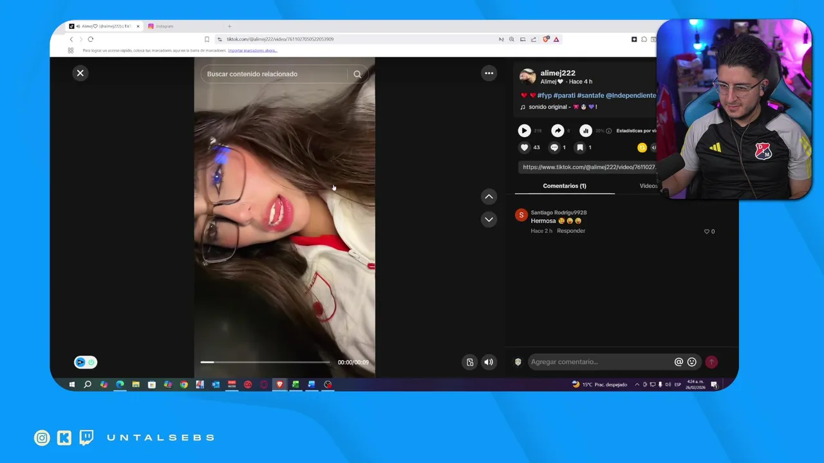Image resolution: width=824 pixels, height=463 pixels.
Task: Open the emoji picker smiley icon
Action: pyautogui.click(x=692, y=362)
